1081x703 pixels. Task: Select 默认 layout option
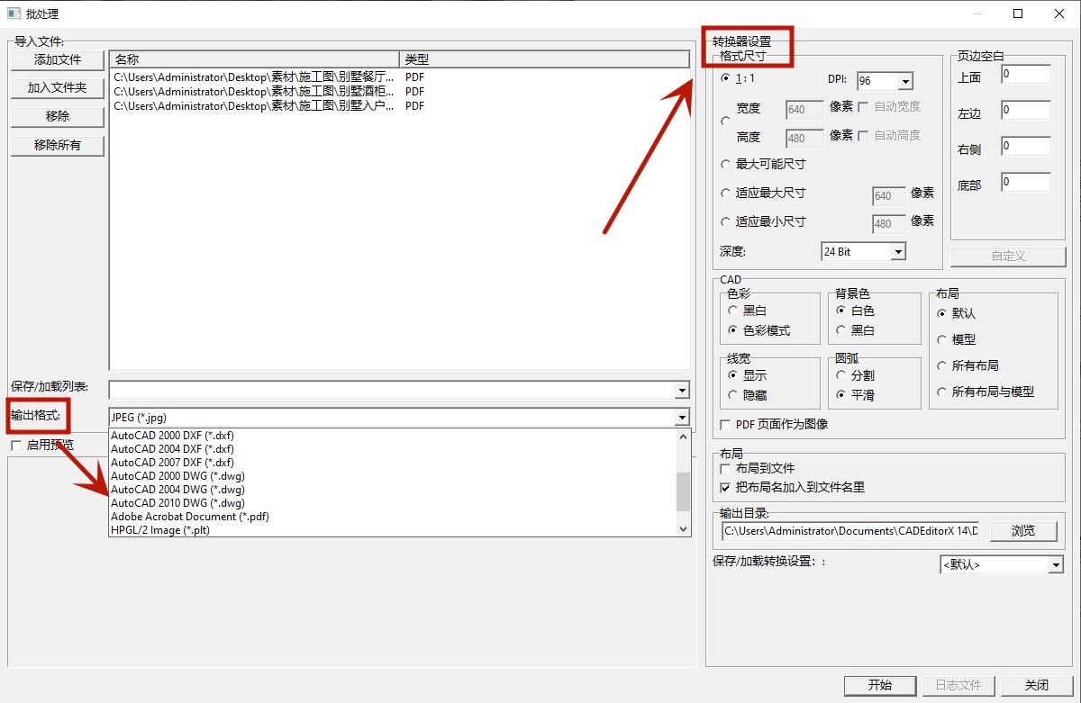point(942,314)
